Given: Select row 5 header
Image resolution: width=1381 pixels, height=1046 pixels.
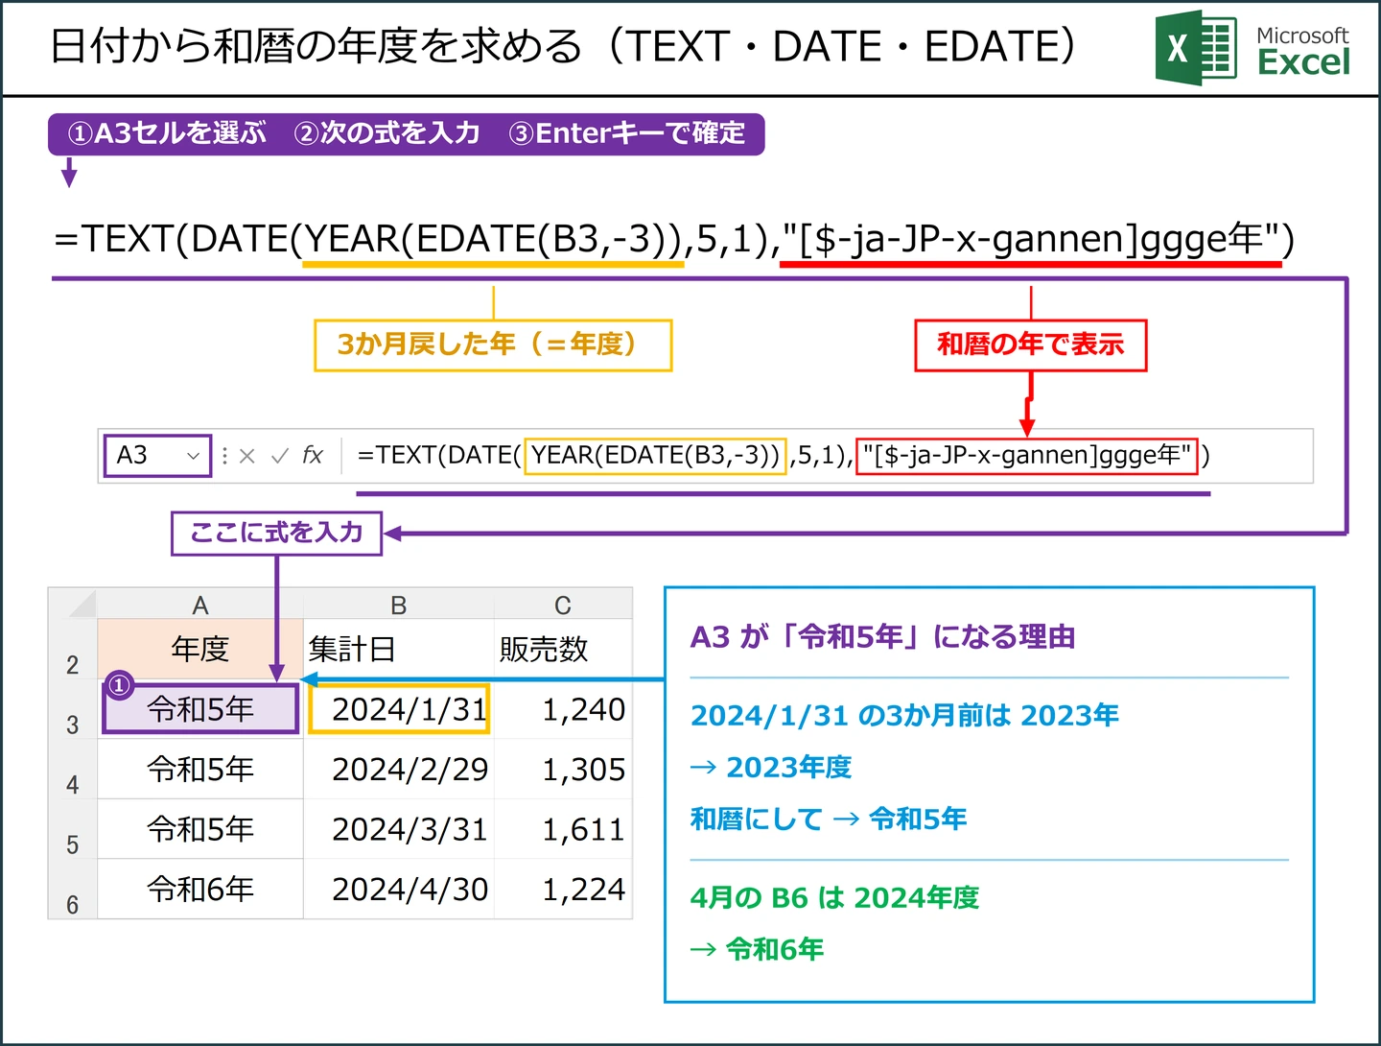Looking at the screenshot, I should (73, 829).
